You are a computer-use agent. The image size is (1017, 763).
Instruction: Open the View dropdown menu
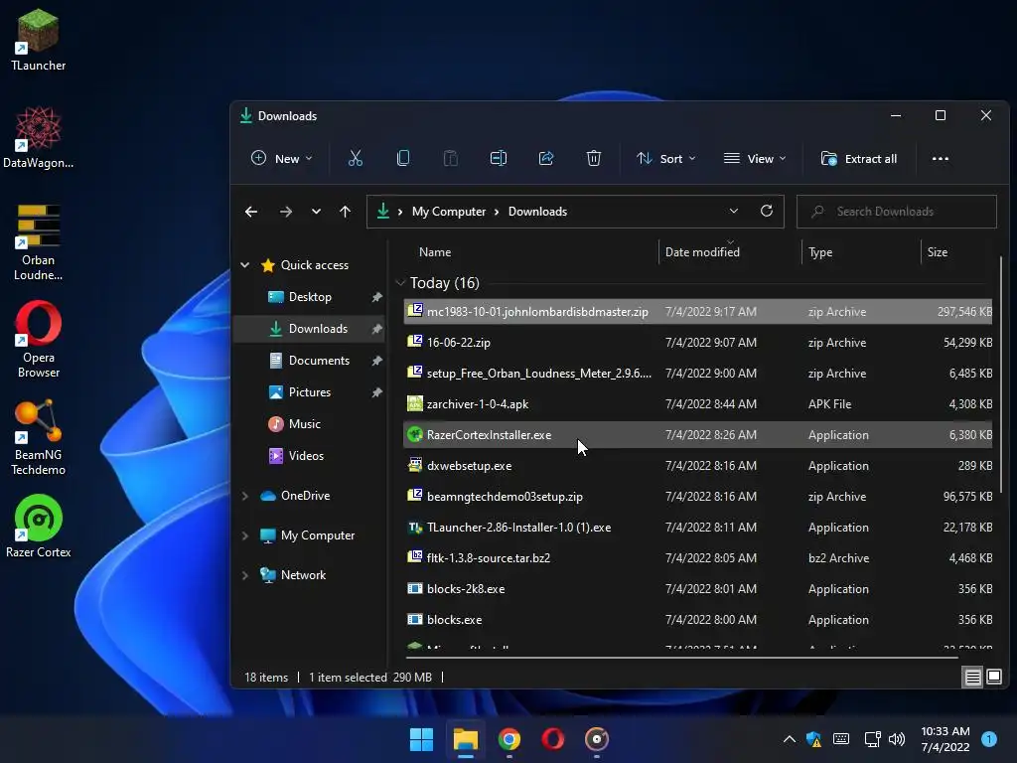coord(755,158)
